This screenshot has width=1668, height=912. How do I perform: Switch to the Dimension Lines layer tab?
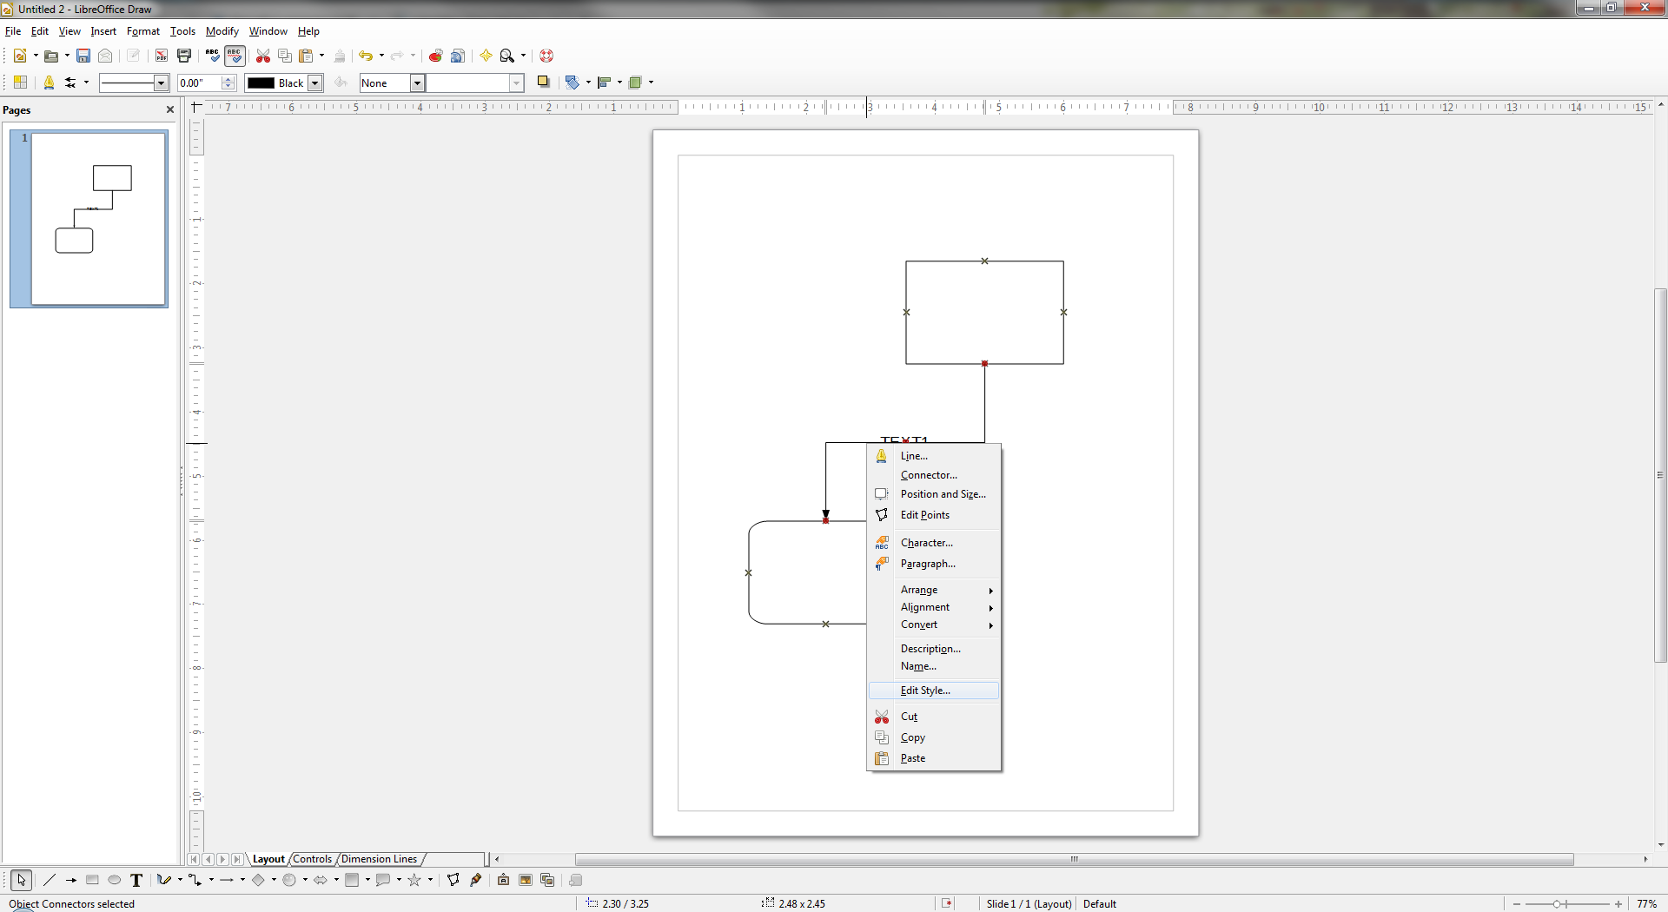click(379, 859)
